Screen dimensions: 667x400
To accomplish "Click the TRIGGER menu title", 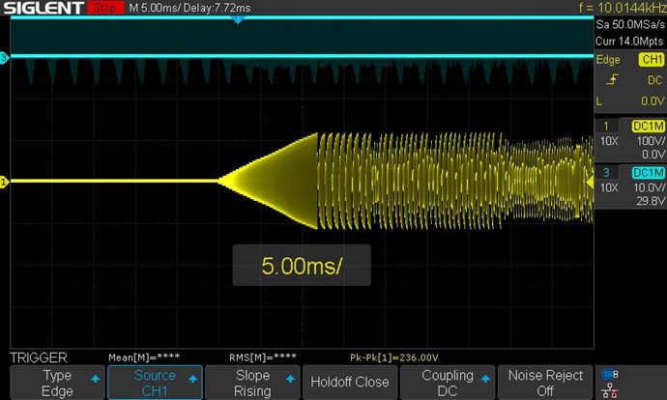I will (39, 357).
